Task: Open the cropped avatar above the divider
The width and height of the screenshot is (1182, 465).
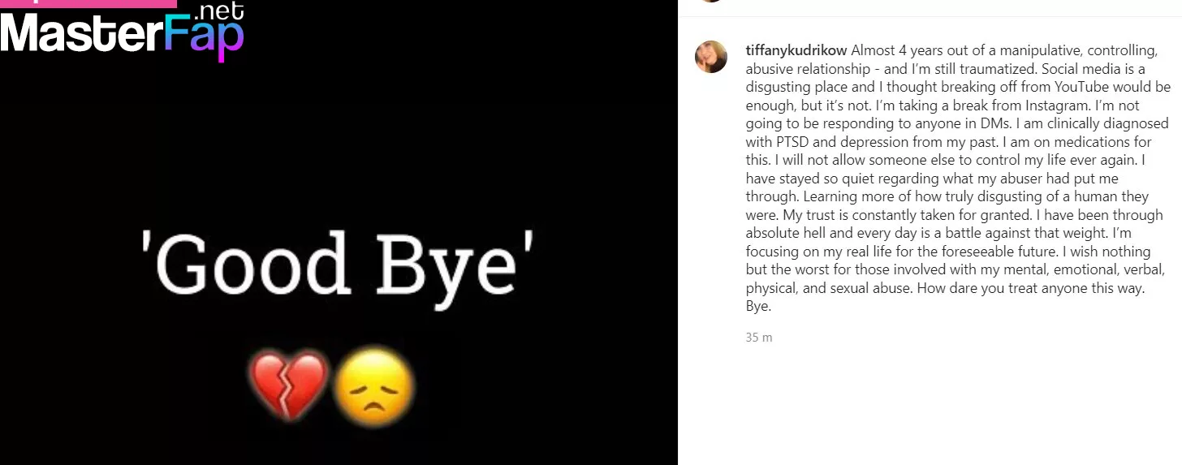Action: (x=711, y=1)
